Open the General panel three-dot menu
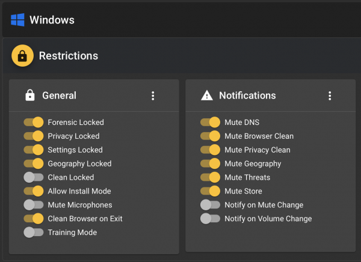 [153, 96]
